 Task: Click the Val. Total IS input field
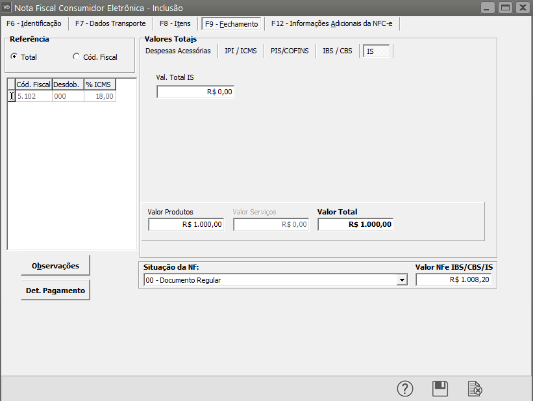(195, 92)
